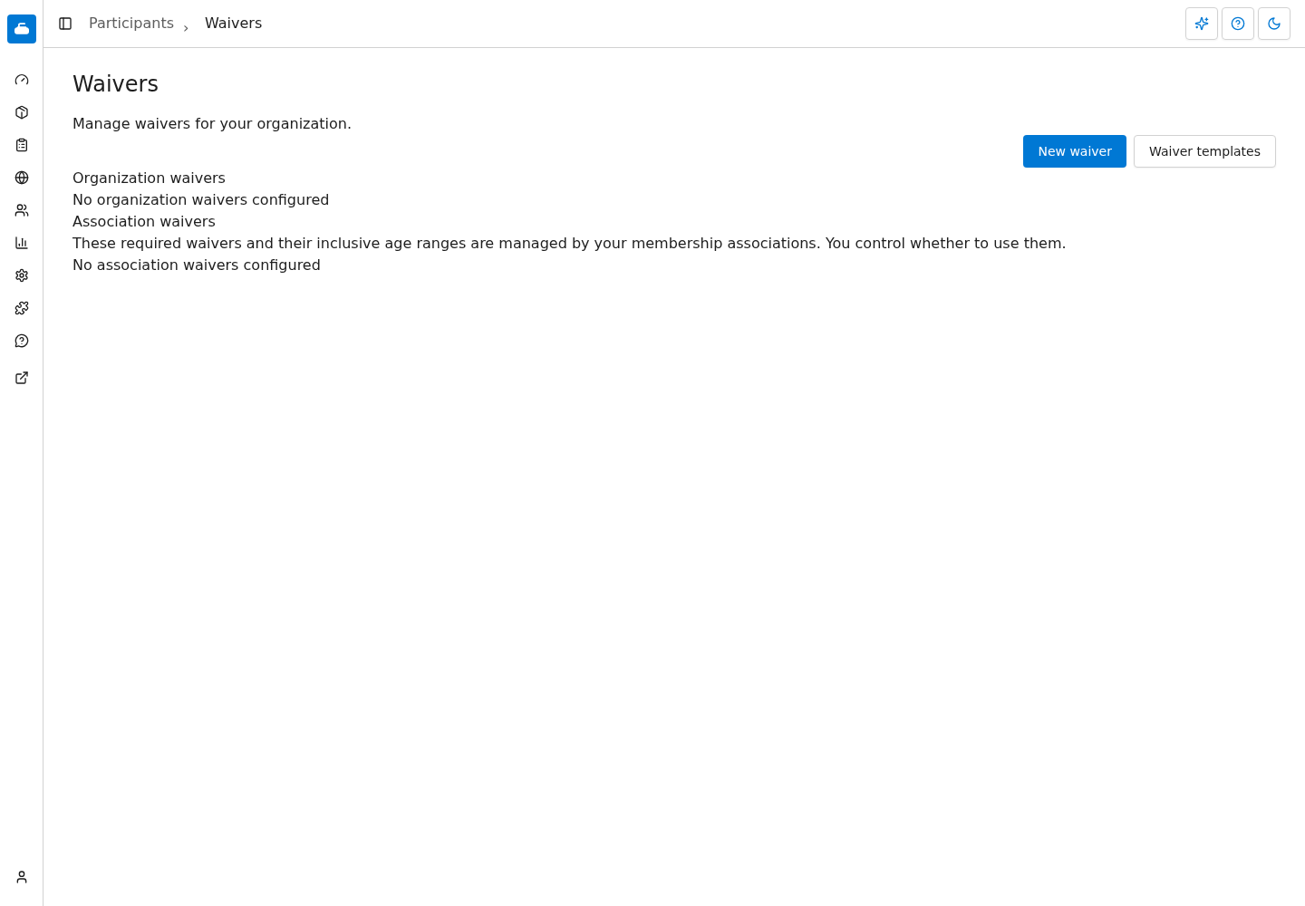Click the sparkles AI assistant icon
Viewport: 1305px width, 906px height.
(1202, 24)
